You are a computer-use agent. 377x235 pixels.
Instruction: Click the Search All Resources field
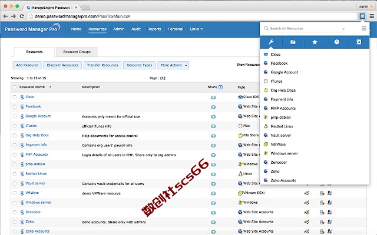305,29
